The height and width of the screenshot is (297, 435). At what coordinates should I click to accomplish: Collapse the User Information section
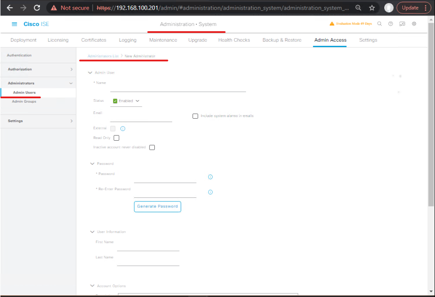coord(92,232)
